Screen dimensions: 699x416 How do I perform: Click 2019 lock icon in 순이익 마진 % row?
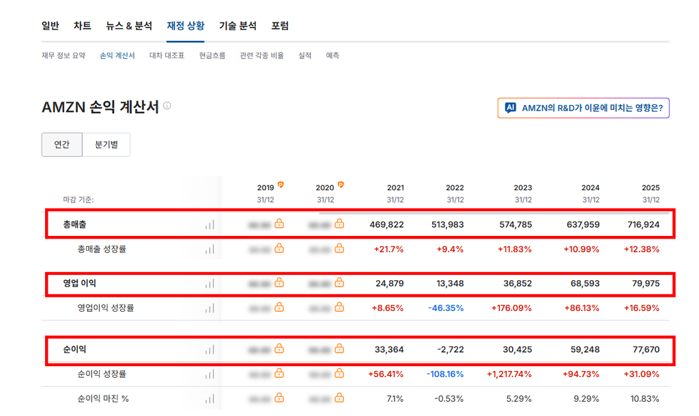pyautogui.click(x=279, y=398)
